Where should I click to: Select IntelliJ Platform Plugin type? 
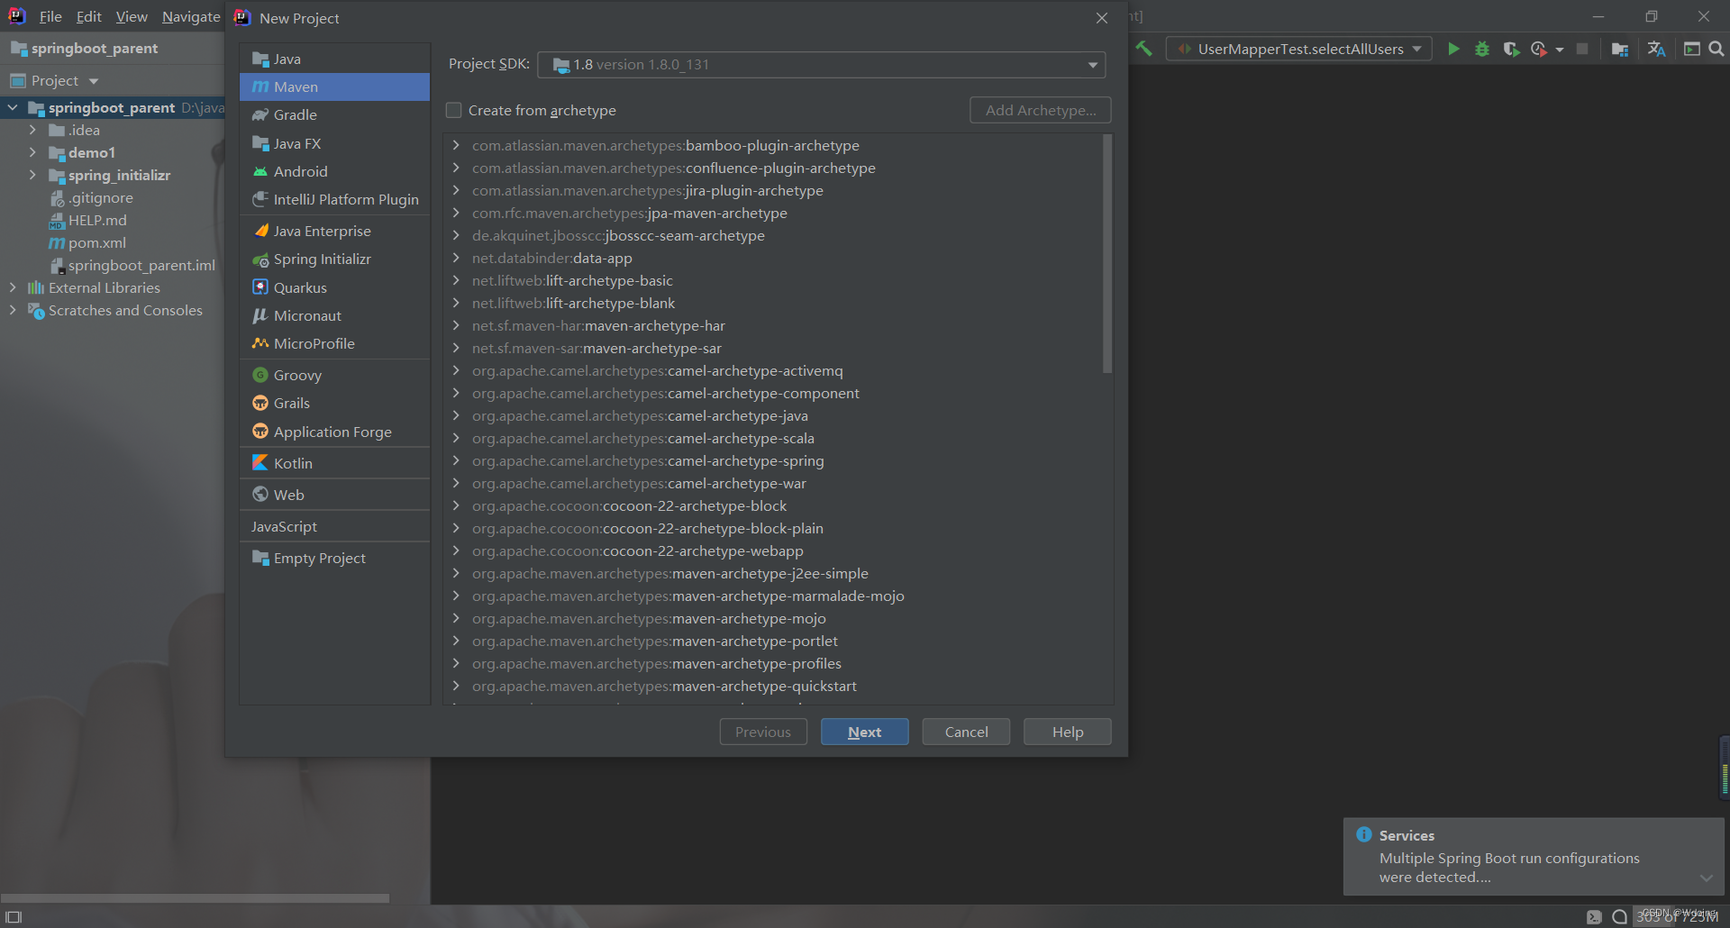pyautogui.click(x=334, y=199)
